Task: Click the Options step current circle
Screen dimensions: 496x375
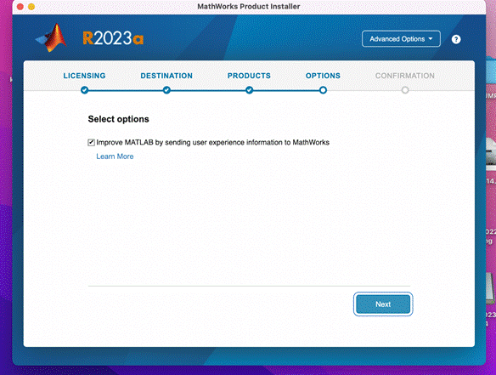Action: [x=323, y=90]
